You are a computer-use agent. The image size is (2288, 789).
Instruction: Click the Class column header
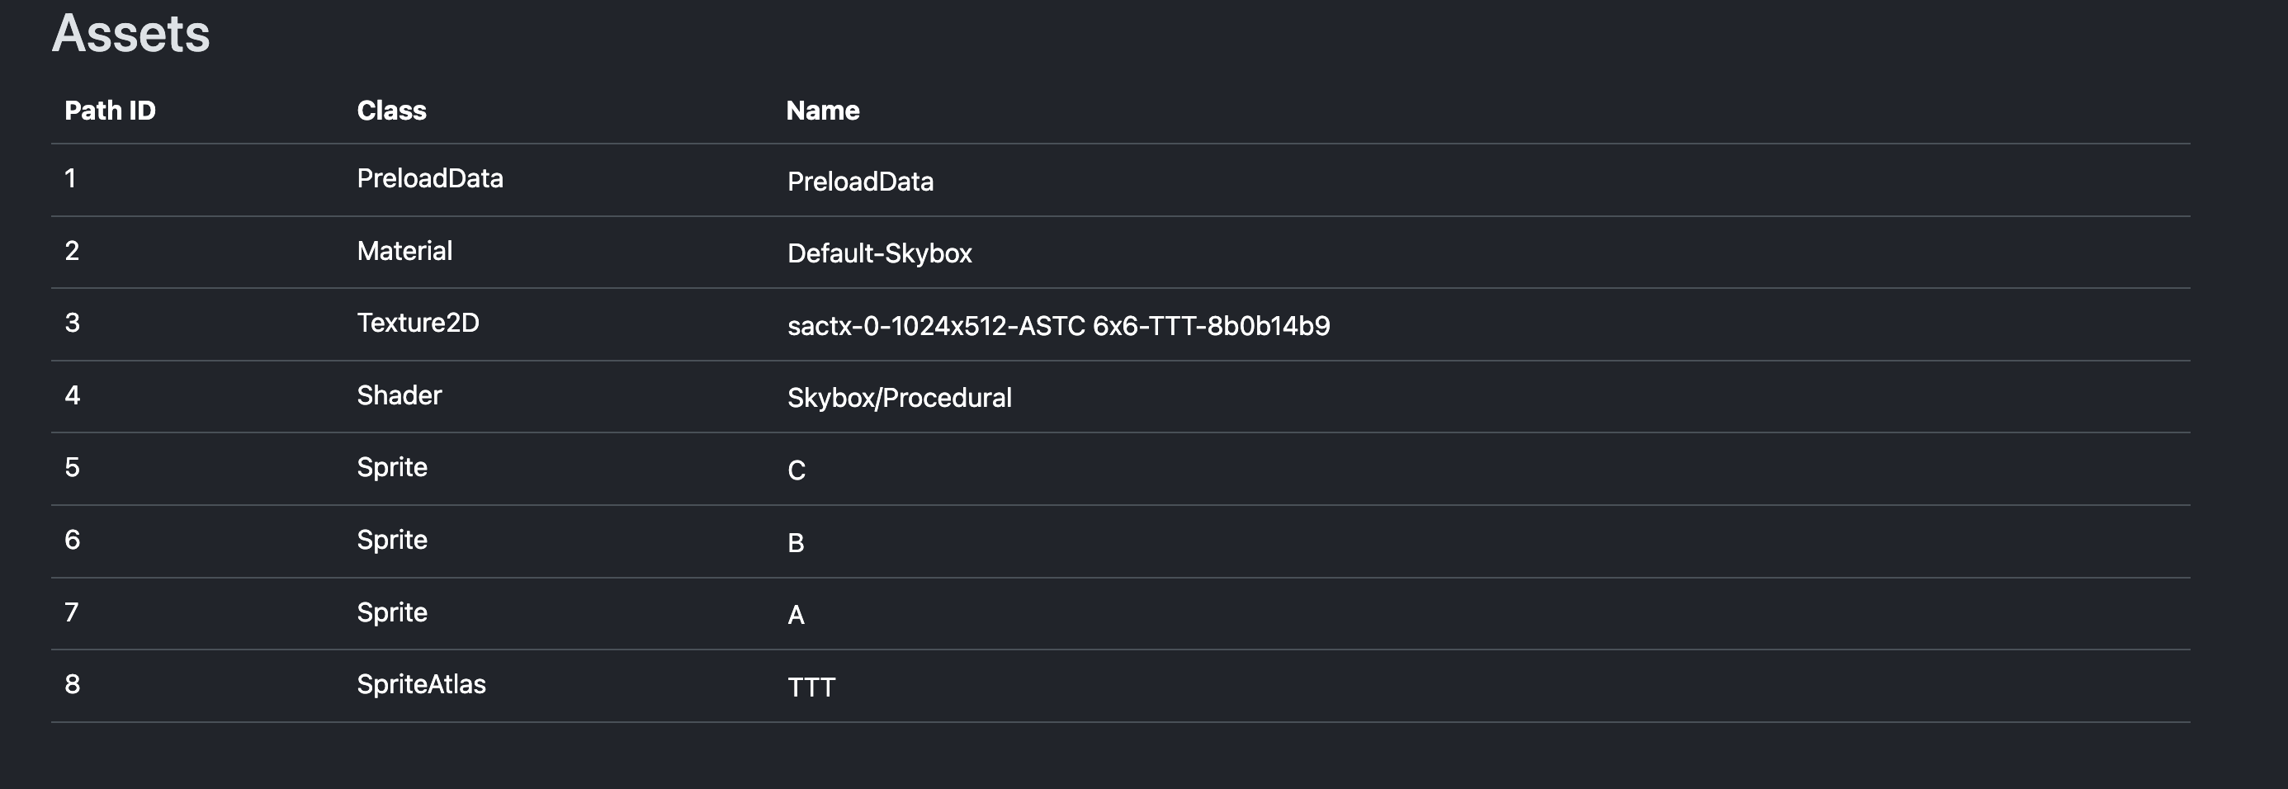(x=392, y=110)
